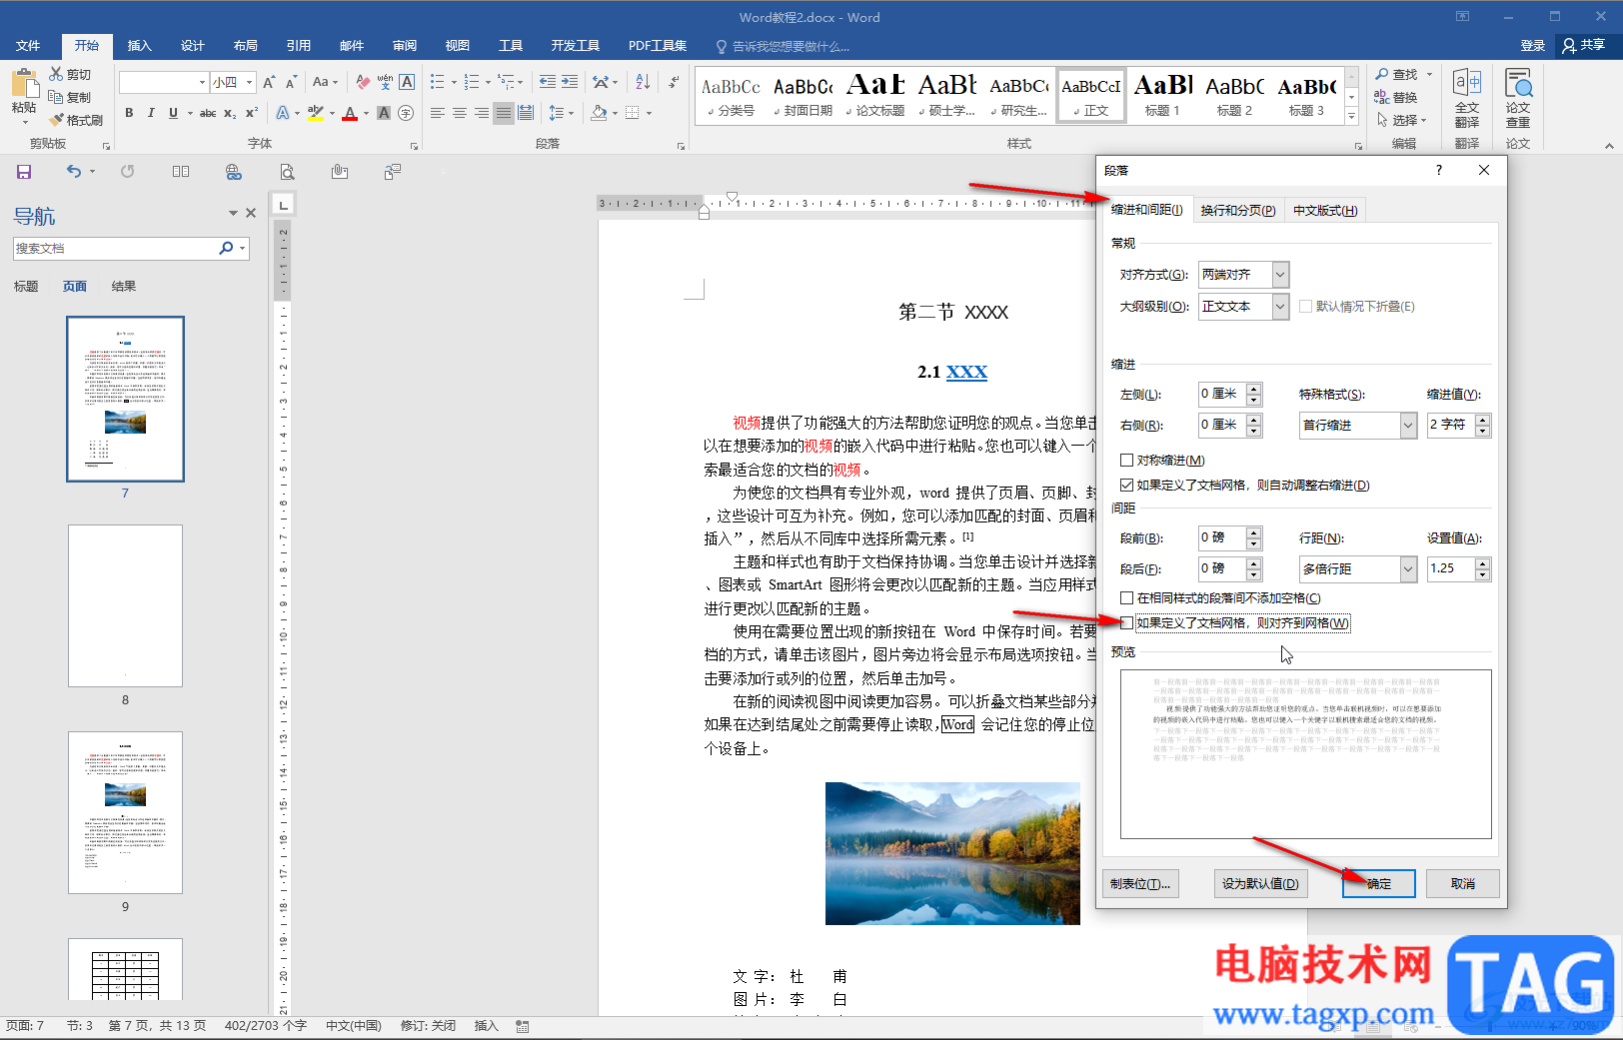Click the Center alignment icon

pyautogui.click(x=460, y=113)
